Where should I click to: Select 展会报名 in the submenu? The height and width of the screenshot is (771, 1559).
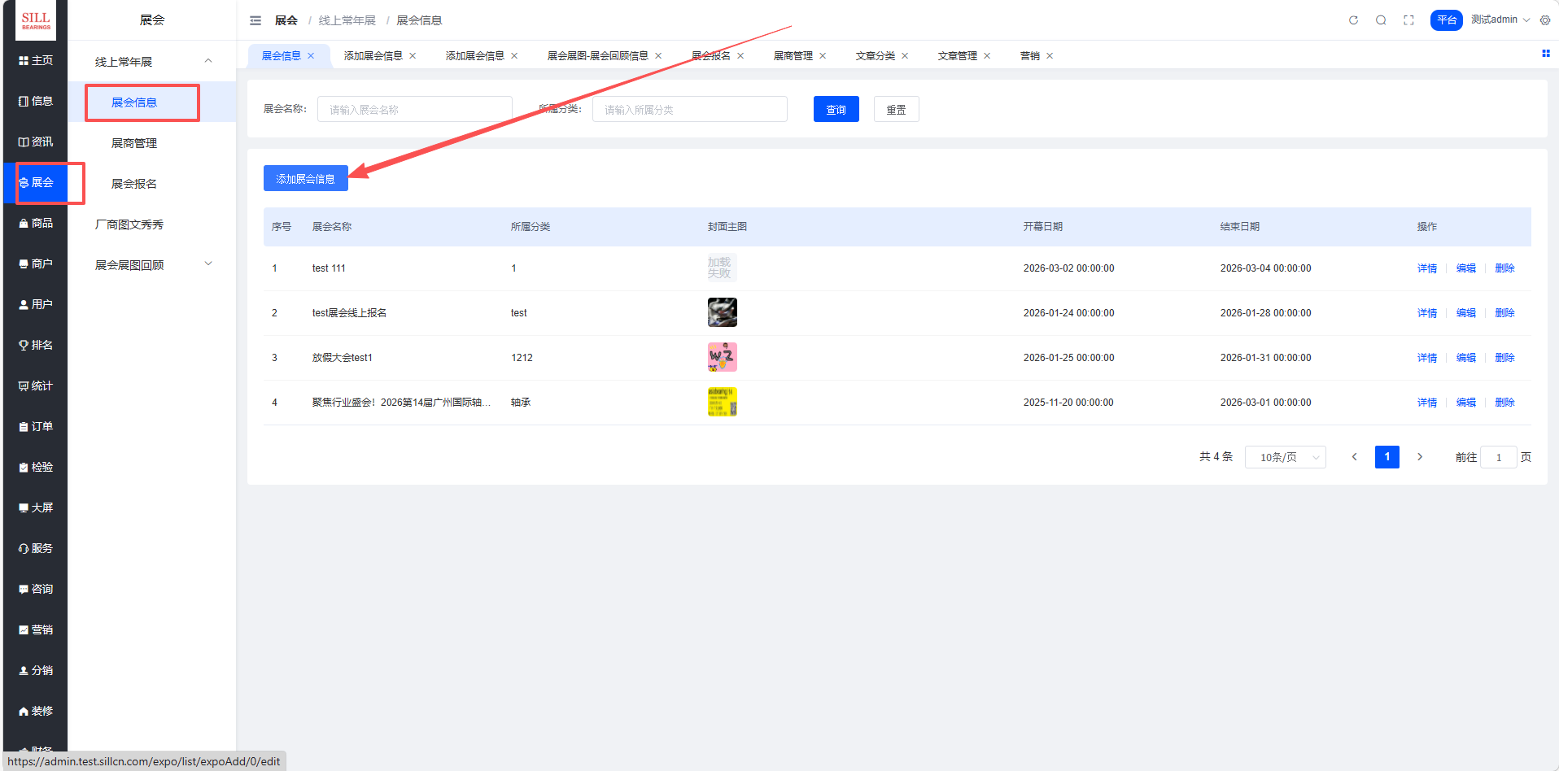coord(134,184)
